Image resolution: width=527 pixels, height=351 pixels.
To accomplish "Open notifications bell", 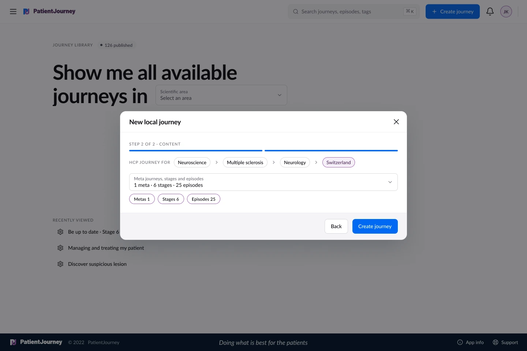I will click(x=490, y=11).
